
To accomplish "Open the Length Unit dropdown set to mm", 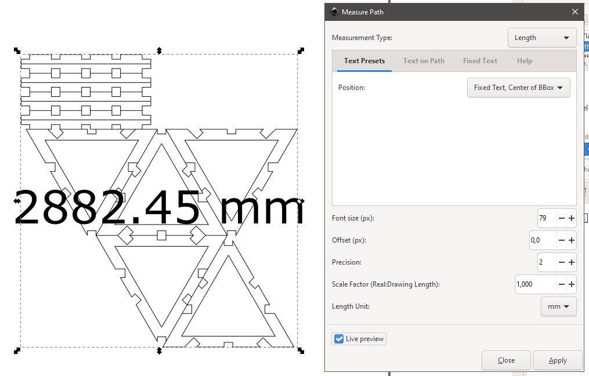I will coord(558,306).
